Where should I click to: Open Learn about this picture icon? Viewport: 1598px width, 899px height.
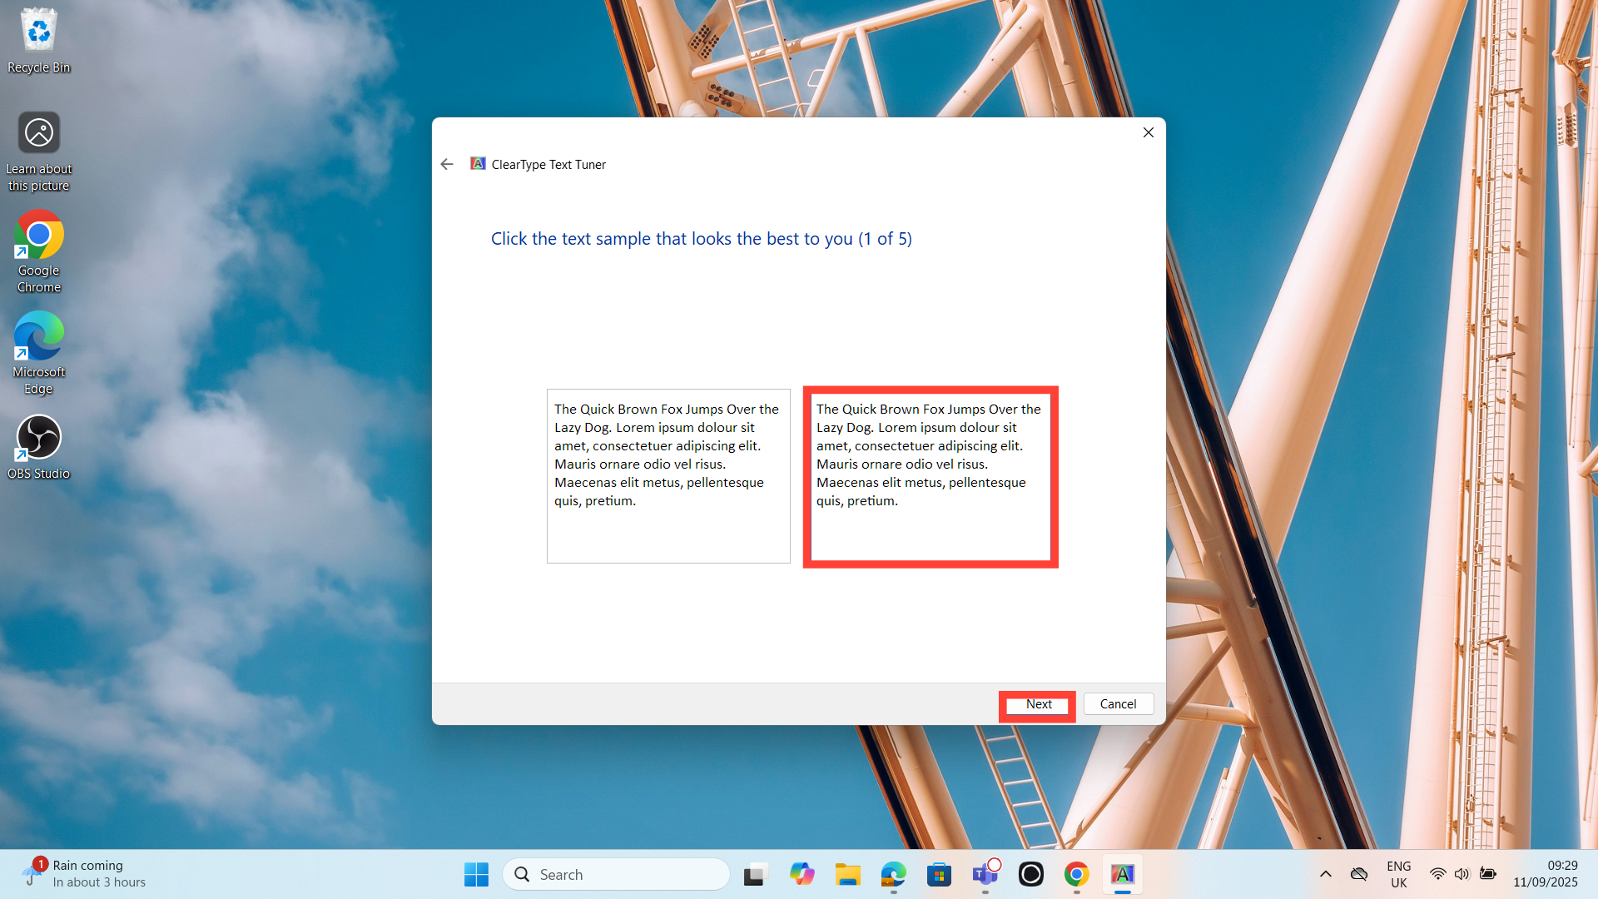pos(38,151)
